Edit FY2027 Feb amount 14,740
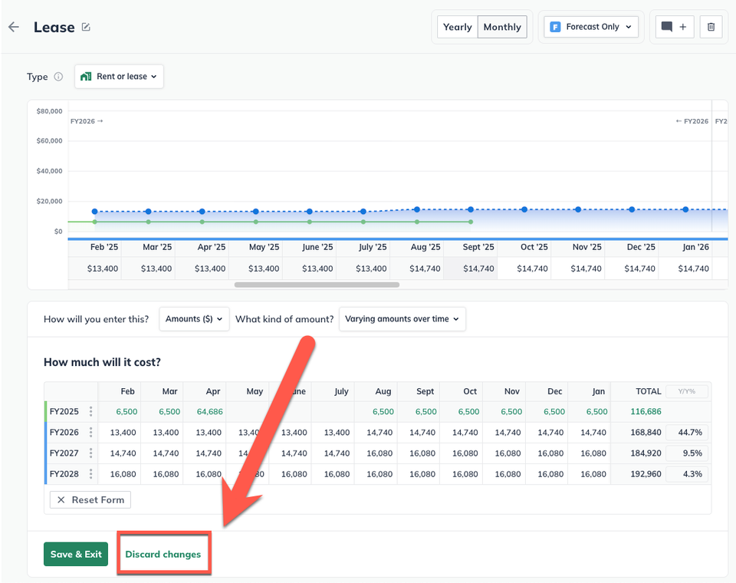 click(x=120, y=453)
